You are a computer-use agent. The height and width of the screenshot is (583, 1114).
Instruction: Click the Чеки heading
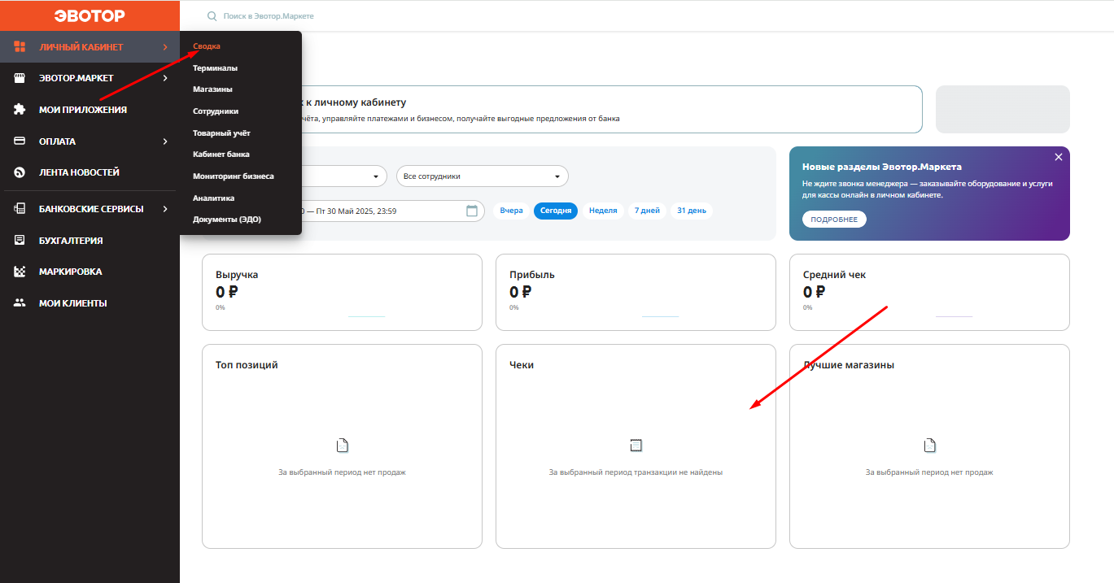522,365
